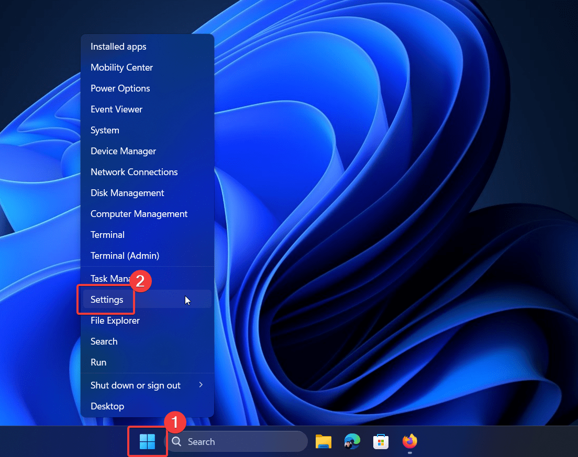Click Desktop menu entry
578x457 pixels.
107,406
